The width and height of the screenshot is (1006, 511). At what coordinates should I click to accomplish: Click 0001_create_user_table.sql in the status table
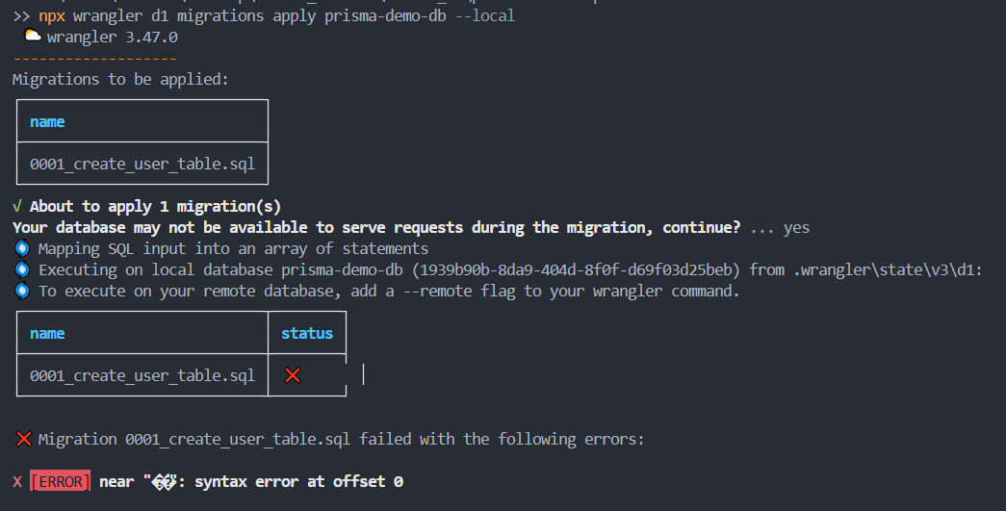(142, 375)
